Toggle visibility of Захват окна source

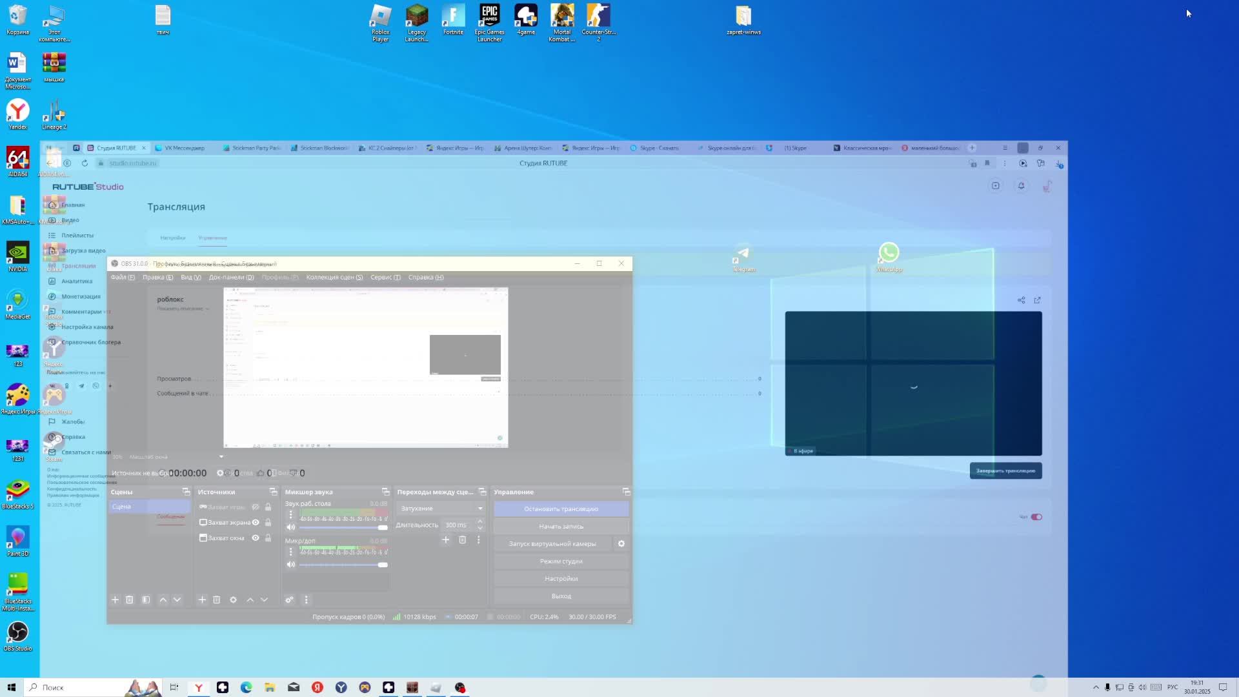click(x=256, y=538)
